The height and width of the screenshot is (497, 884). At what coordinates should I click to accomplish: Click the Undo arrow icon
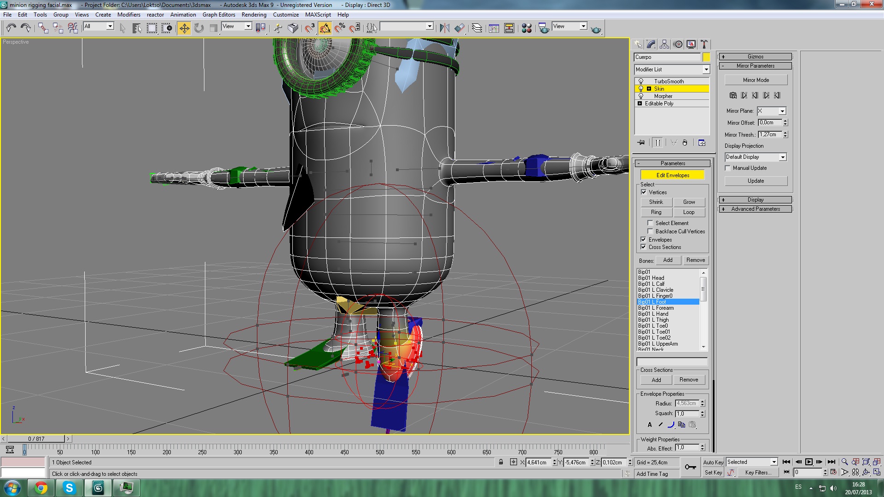click(11, 29)
